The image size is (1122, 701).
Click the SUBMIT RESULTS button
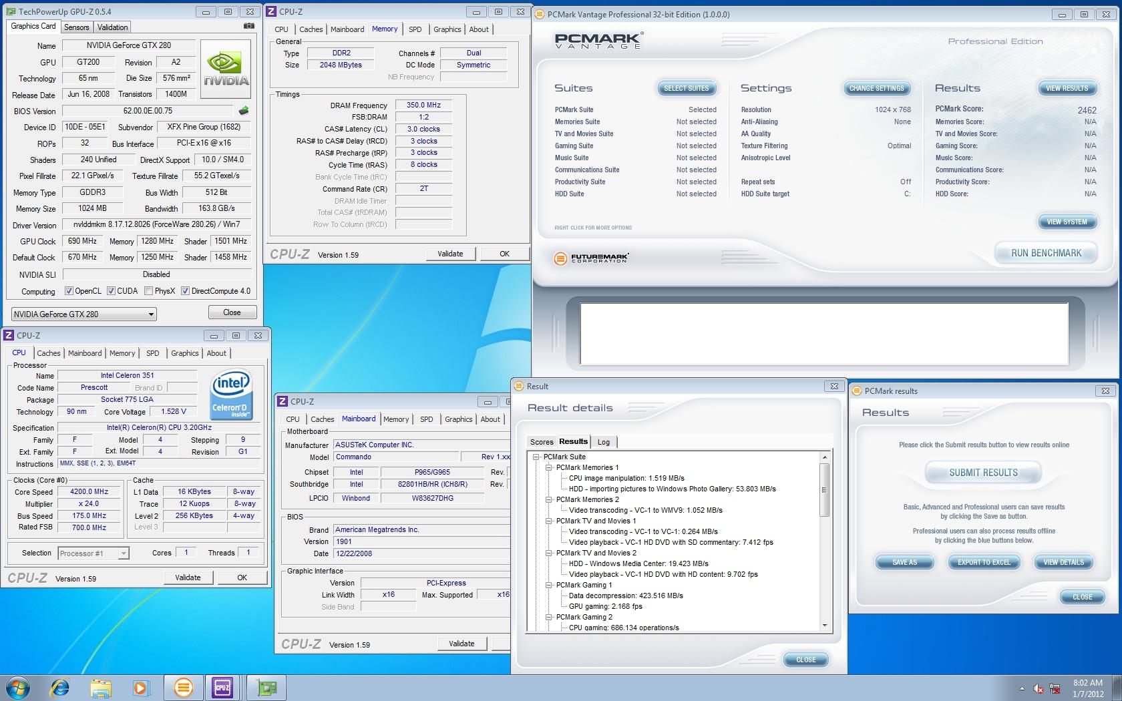coord(983,473)
